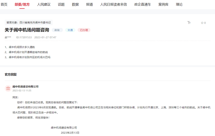This screenshot has height=136, width=215.
Task: Click the government building avatar icon
Action: point(8,88)
